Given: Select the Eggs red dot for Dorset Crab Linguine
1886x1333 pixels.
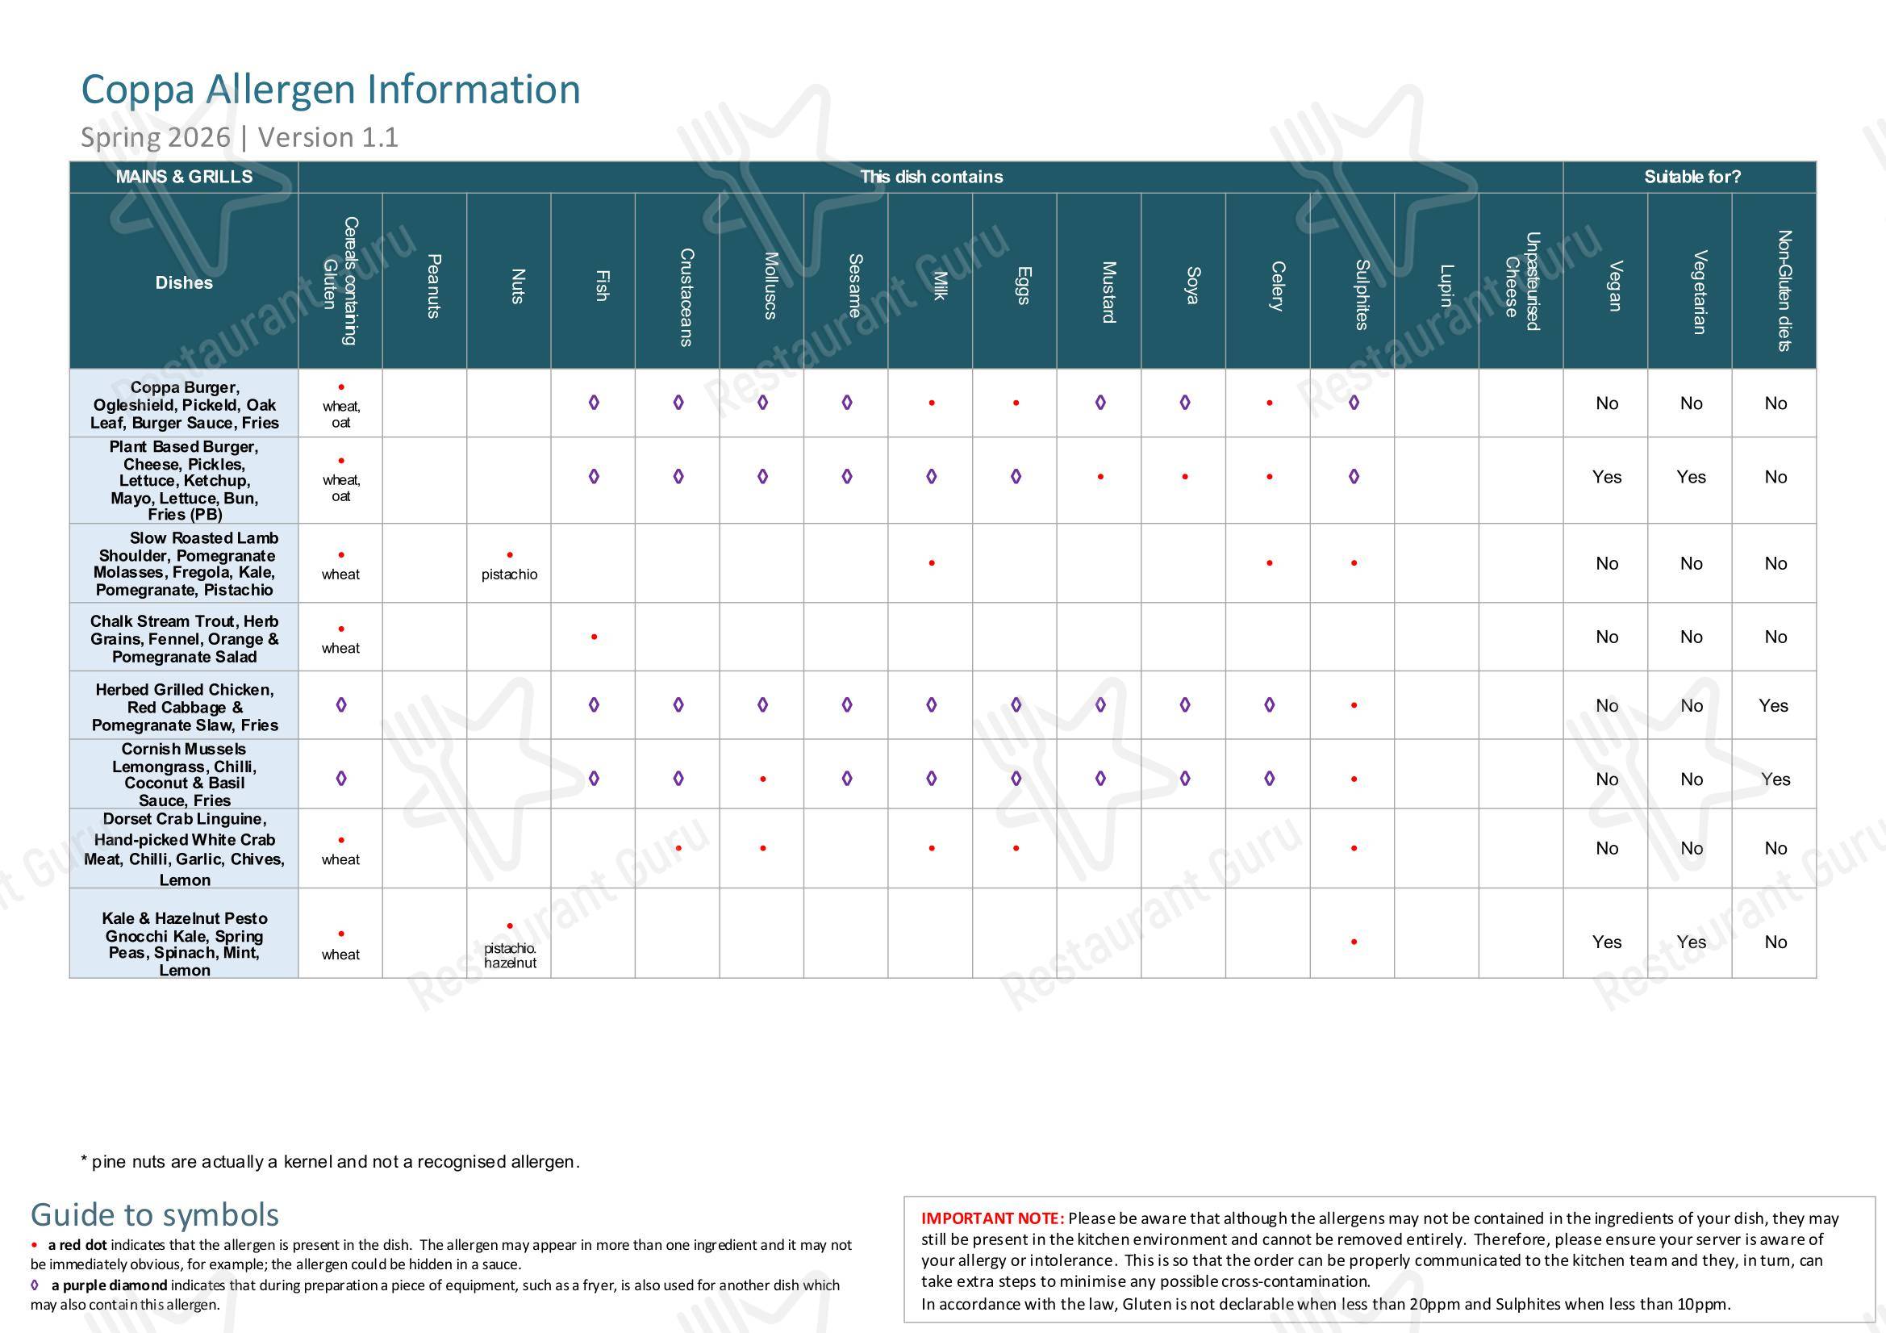Looking at the screenshot, I should click(1016, 848).
